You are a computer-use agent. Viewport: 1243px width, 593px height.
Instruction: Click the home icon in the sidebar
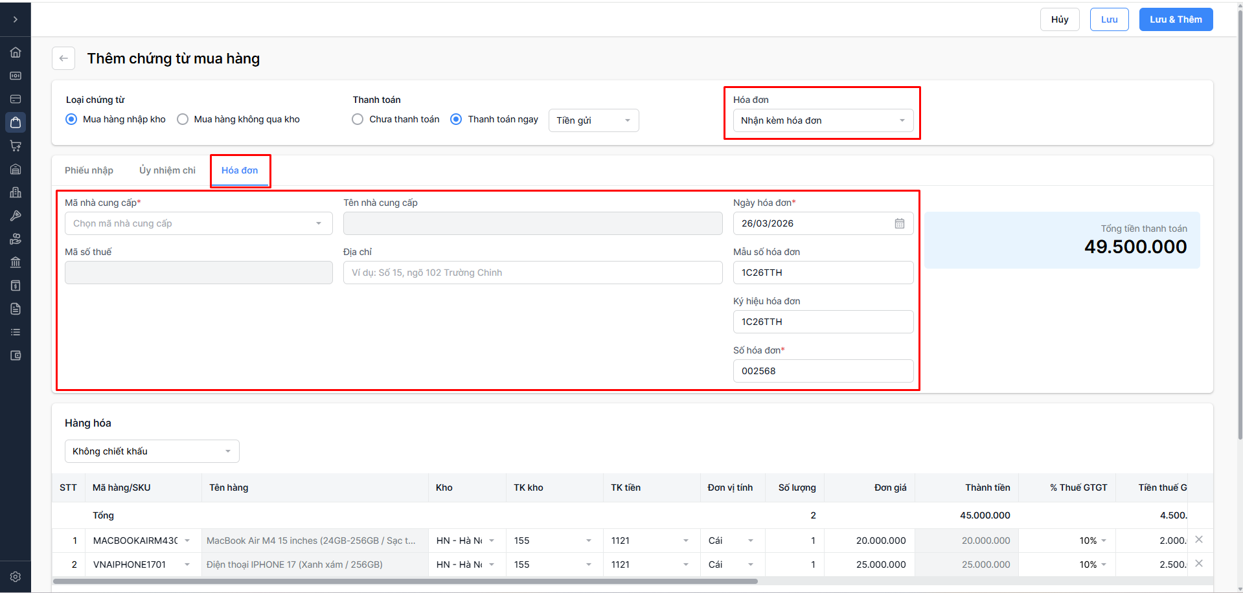tap(16, 52)
